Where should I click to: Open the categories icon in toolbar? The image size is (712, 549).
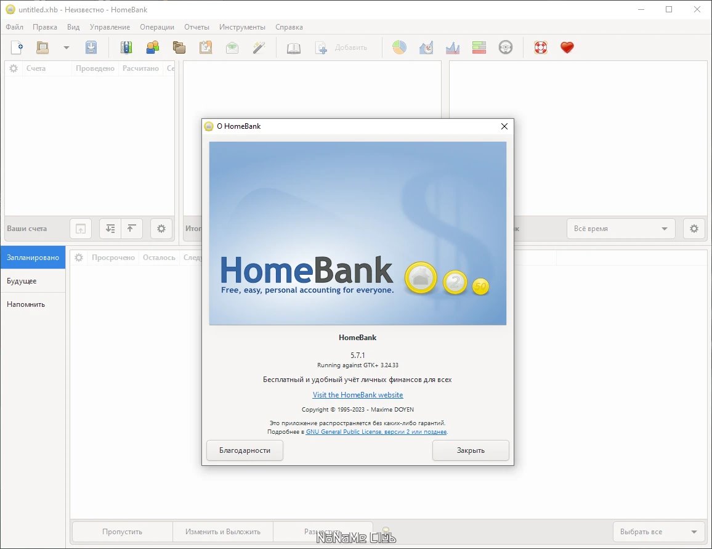pyautogui.click(x=179, y=47)
